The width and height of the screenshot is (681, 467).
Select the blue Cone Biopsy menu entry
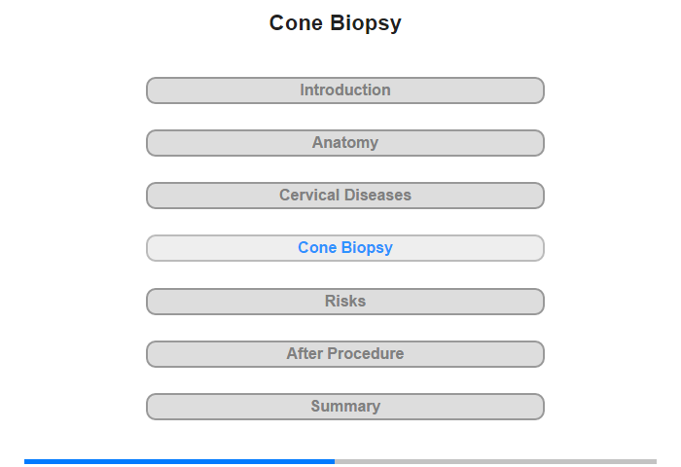pos(344,248)
